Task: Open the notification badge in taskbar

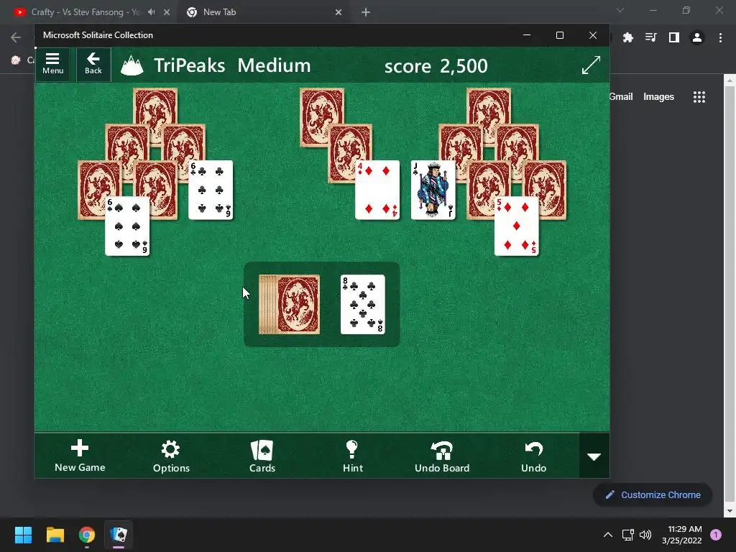Action: tap(716, 535)
